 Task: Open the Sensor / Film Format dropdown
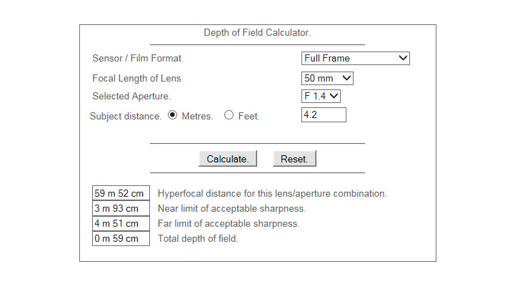(356, 58)
